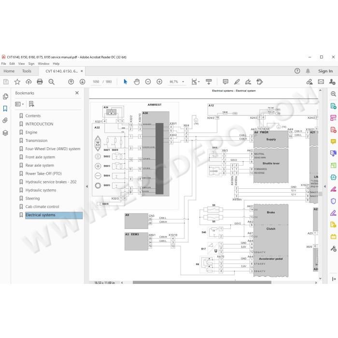Add the document to starred files
Screen dimensions: 338x338
(x=17, y=82)
